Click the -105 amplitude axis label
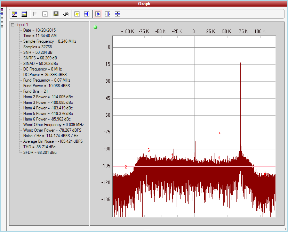This screenshot has width=288, height=232. pos(106,166)
